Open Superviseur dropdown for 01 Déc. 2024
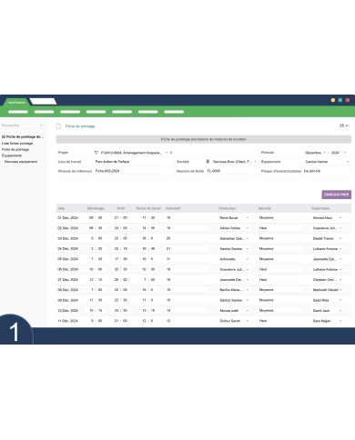Screen dimensions: 355x440 coord(340,218)
